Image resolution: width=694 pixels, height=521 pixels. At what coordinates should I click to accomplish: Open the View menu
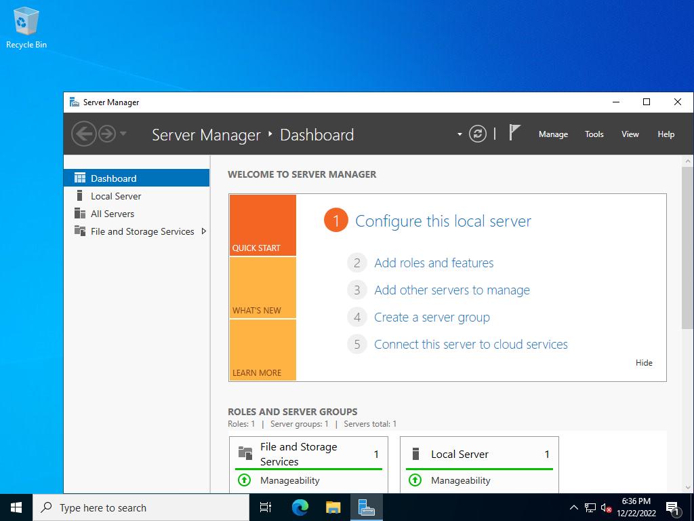[x=630, y=134]
